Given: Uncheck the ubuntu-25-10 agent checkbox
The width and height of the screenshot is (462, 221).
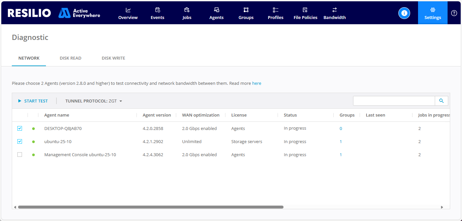Looking at the screenshot, I should 20,141.
